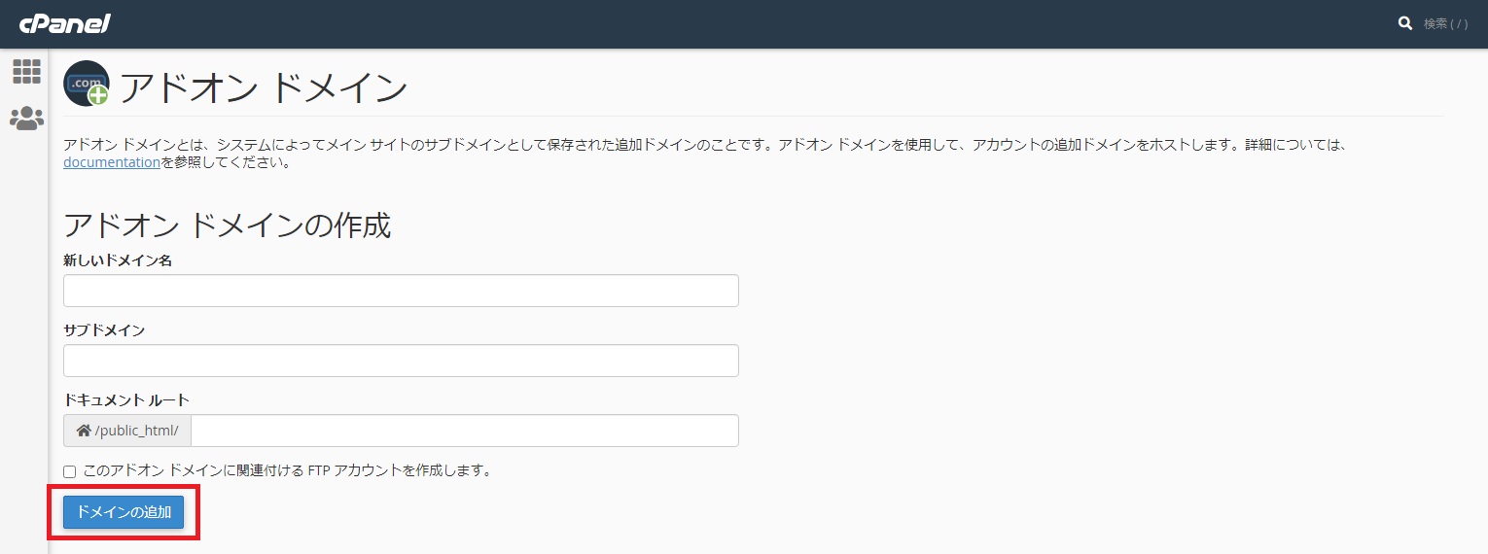
Task: Click the アドオン ドメインの作成 heading
Action: point(227,225)
